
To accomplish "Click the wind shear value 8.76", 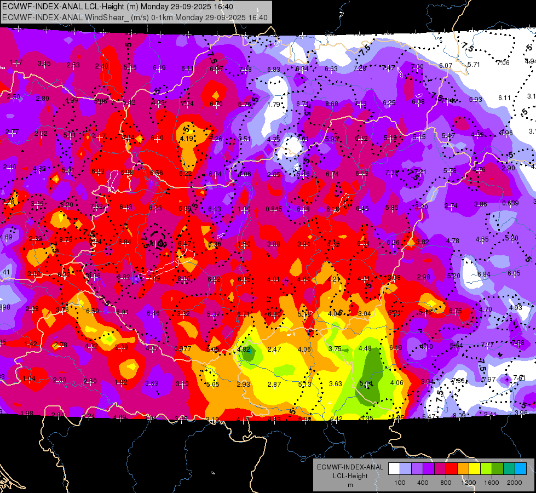I will click(x=66, y=240).
